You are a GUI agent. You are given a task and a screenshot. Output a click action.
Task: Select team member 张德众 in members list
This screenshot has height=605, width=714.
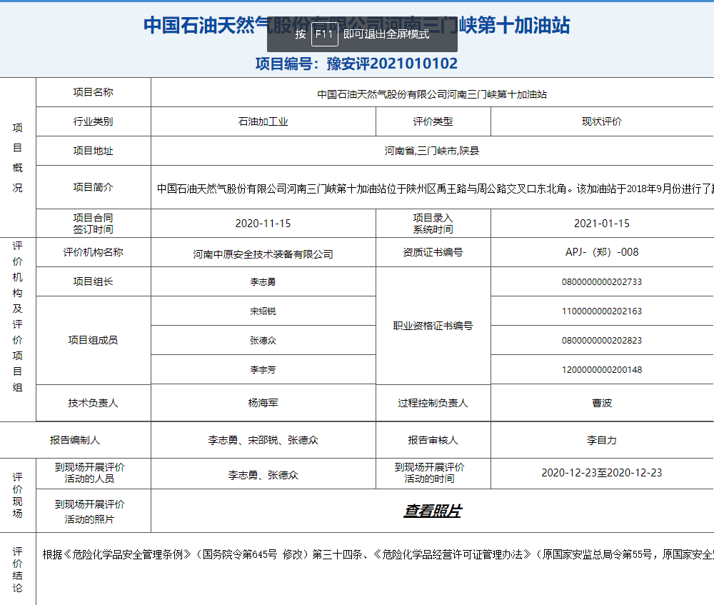[263, 340]
